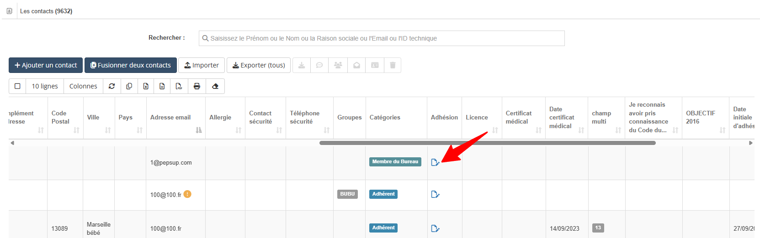Export the table as Excel file
Image resolution: width=760 pixels, height=238 pixels.
coord(146,86)
